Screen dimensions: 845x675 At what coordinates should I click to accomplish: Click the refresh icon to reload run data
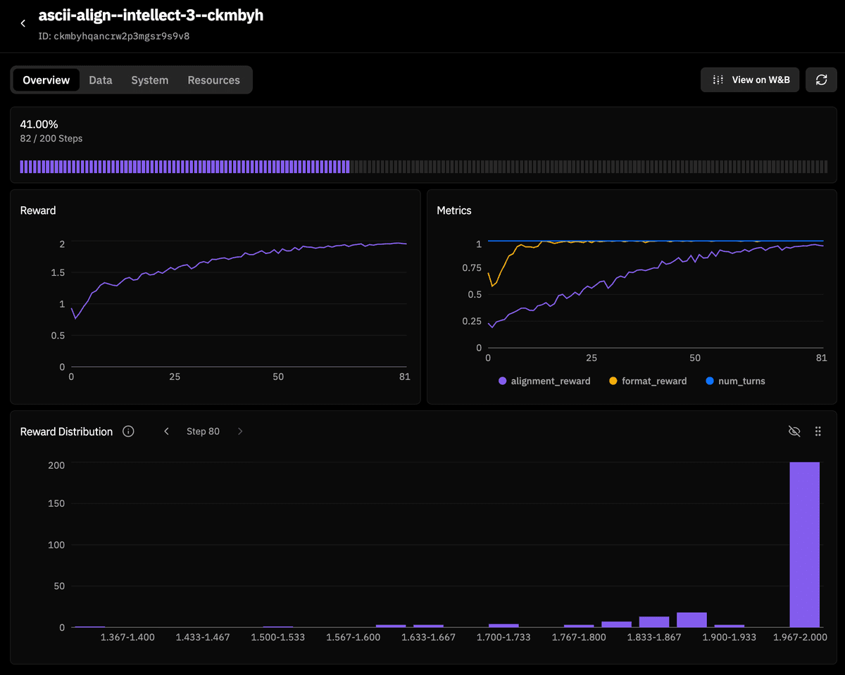click(x=821, y=80)
